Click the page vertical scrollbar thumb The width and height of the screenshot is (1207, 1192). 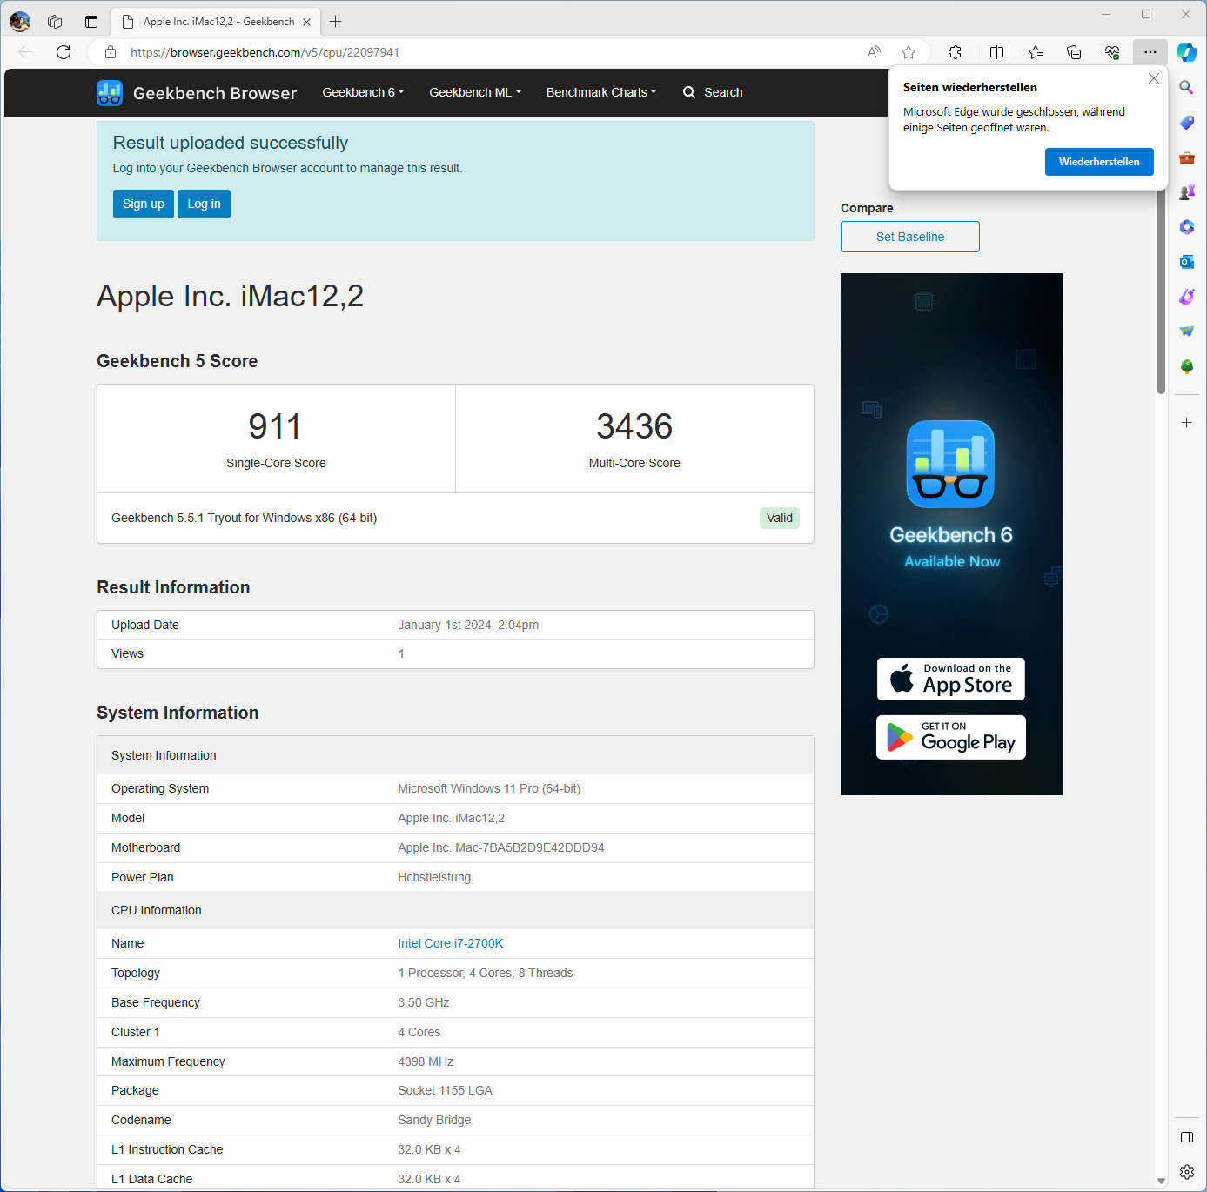[x=1161, y=291]
